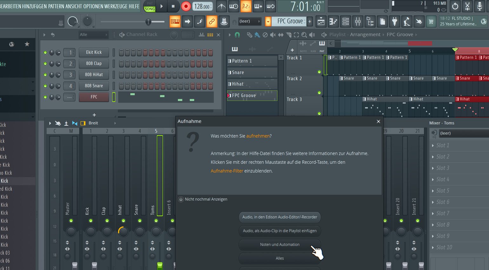Toggle typing keyboard to piano icon
The image size is (489, 270).
click(175, 21)
